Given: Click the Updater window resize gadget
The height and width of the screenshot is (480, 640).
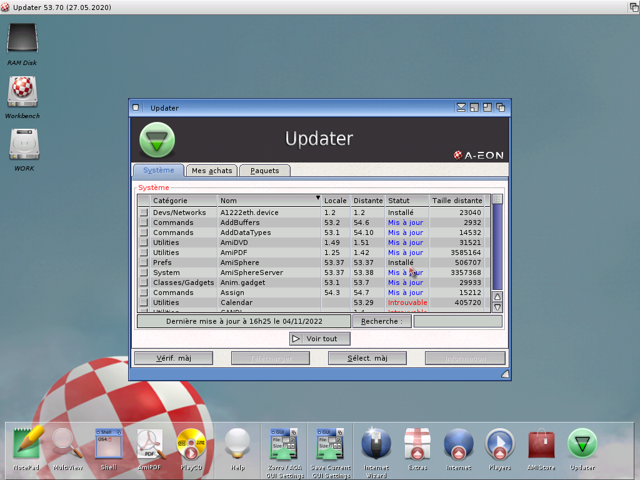Looking at the screenshot, I should click(505, 374).
